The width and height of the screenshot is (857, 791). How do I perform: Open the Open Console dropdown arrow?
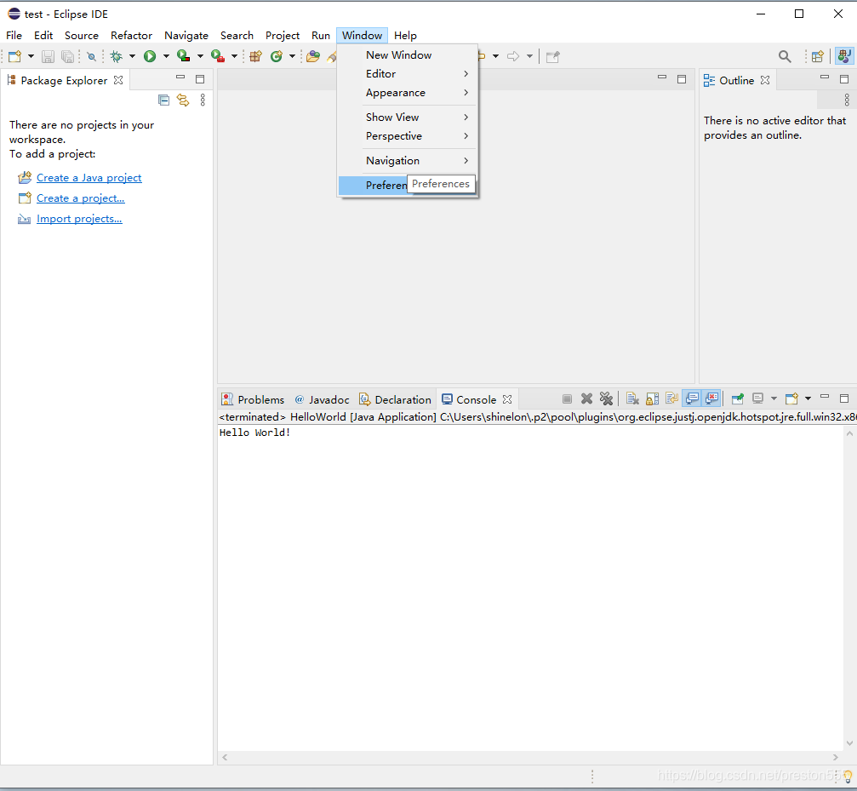(x=808, y=398)
